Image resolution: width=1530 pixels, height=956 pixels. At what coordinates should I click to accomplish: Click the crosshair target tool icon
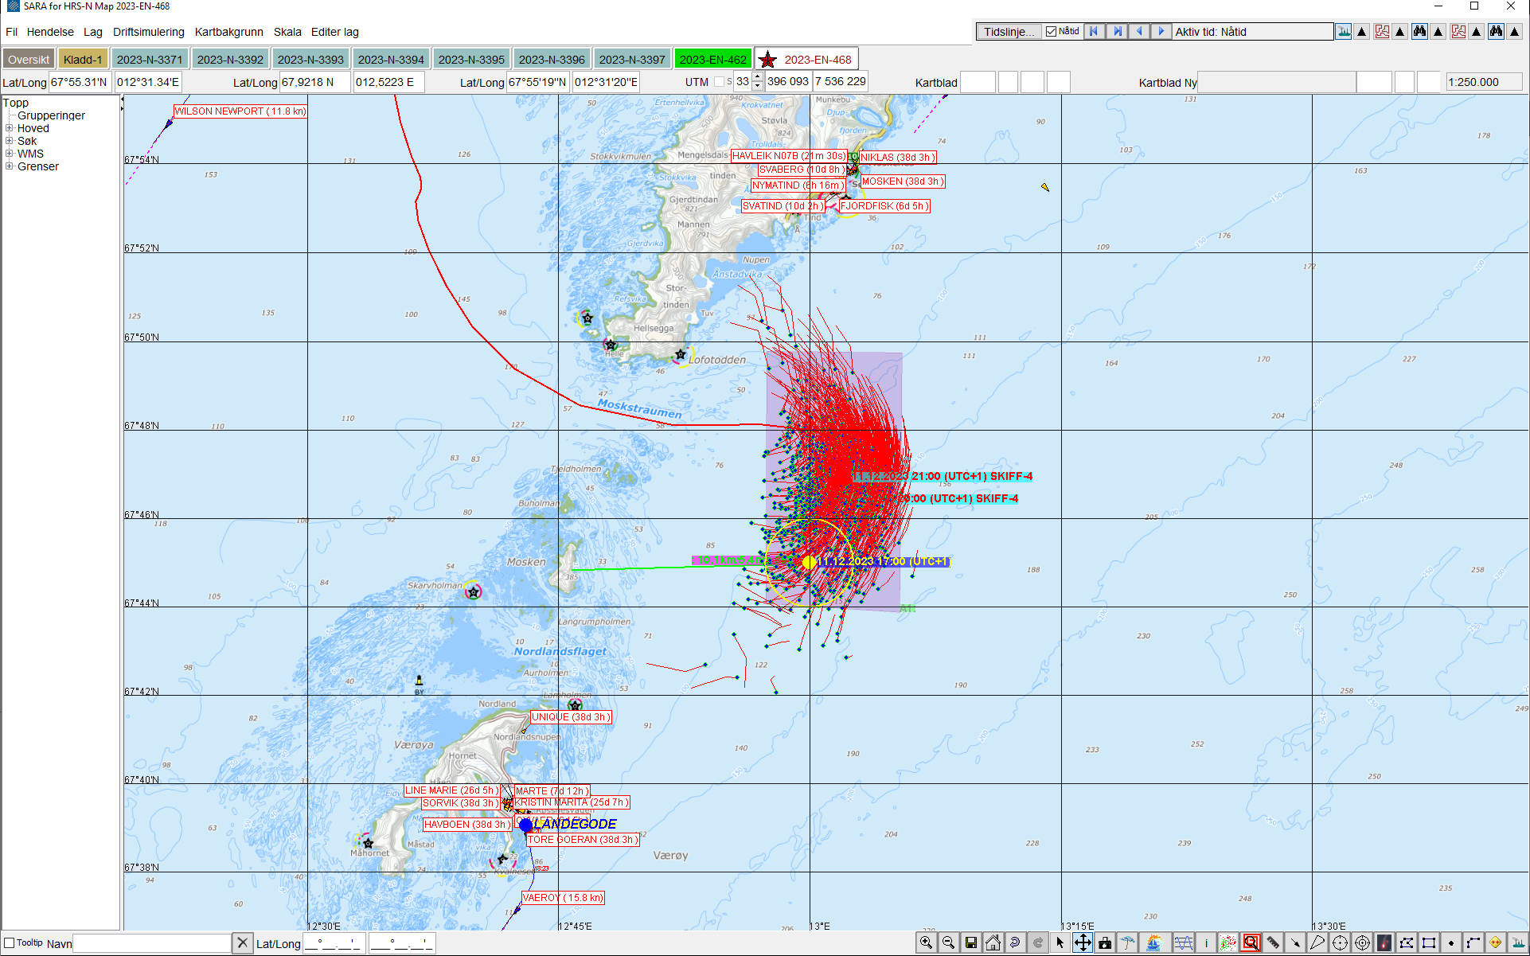coord(1340,942)
